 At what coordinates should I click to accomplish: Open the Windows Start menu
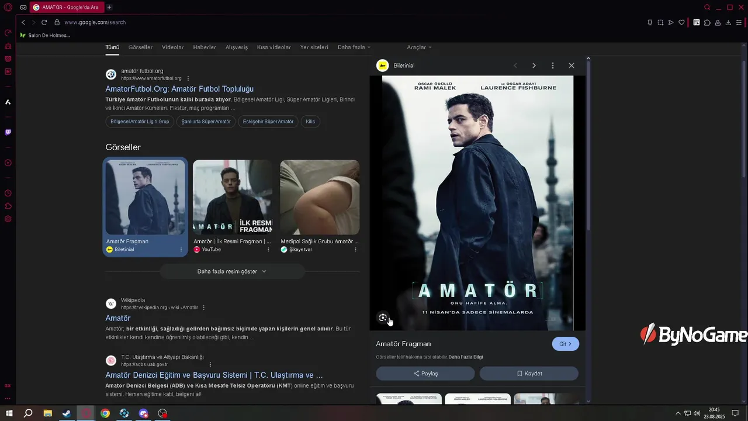pyautogui.click(x=9, y=413)
